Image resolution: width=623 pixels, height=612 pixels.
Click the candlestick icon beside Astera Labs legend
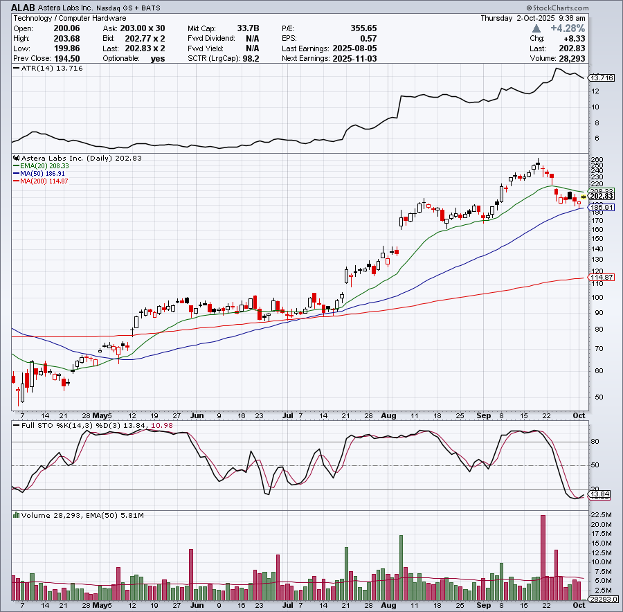(17, 158)
